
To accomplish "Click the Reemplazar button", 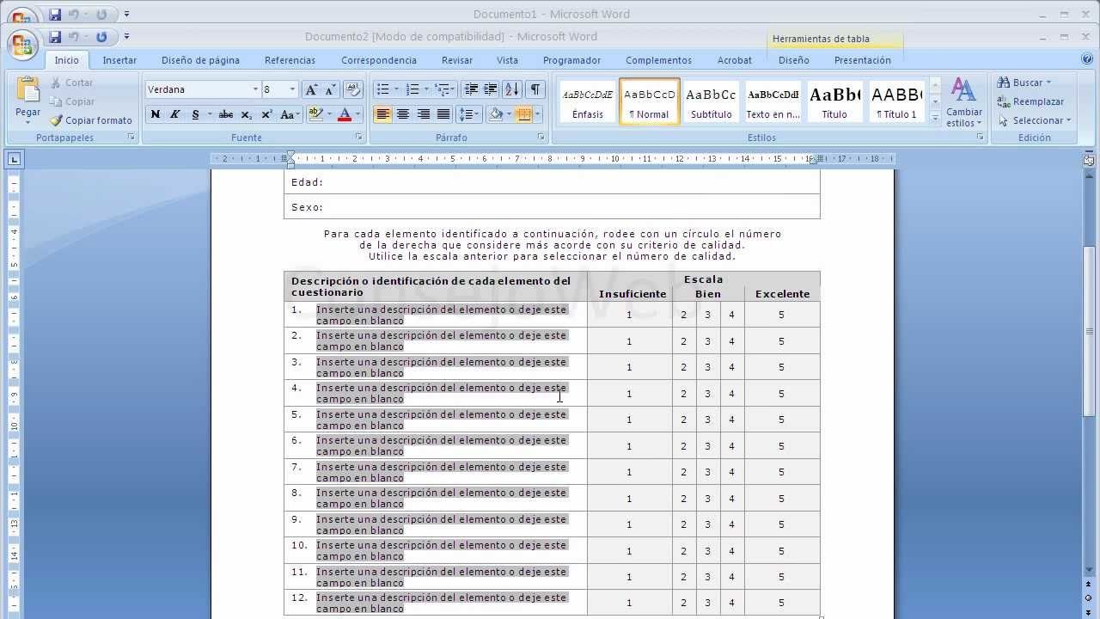I will (1031, 101).
